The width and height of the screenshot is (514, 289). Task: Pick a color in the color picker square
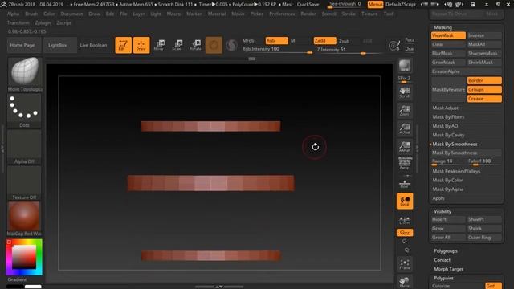click(x=24, y=257)
